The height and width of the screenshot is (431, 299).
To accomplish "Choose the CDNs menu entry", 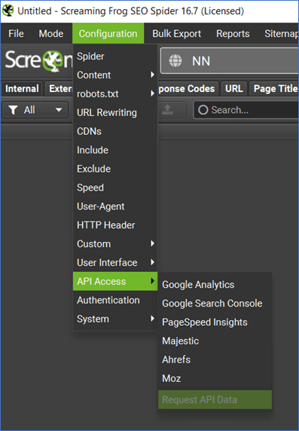I will (115, 131).
